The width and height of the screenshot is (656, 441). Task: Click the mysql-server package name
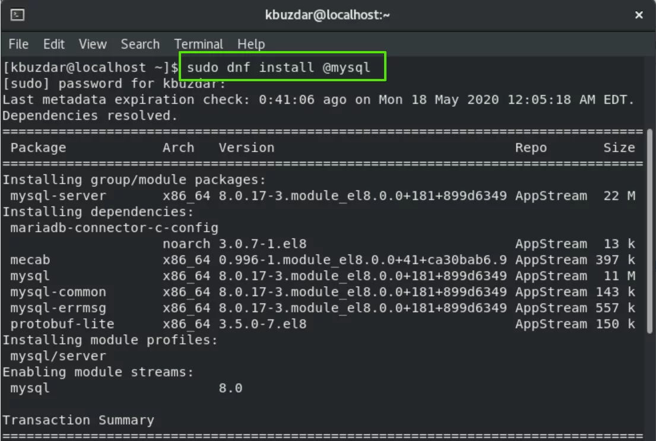pos(58,195)
